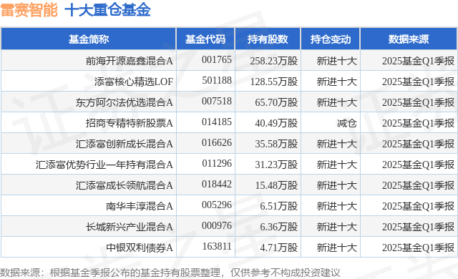This screenshot has height=279, width=458.
Task: Select fund code 011296
Action: point(217,163)
